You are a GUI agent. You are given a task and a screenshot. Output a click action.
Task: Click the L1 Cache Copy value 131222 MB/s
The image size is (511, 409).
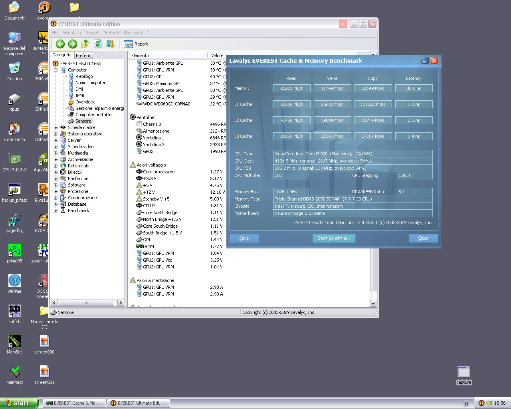373,104
